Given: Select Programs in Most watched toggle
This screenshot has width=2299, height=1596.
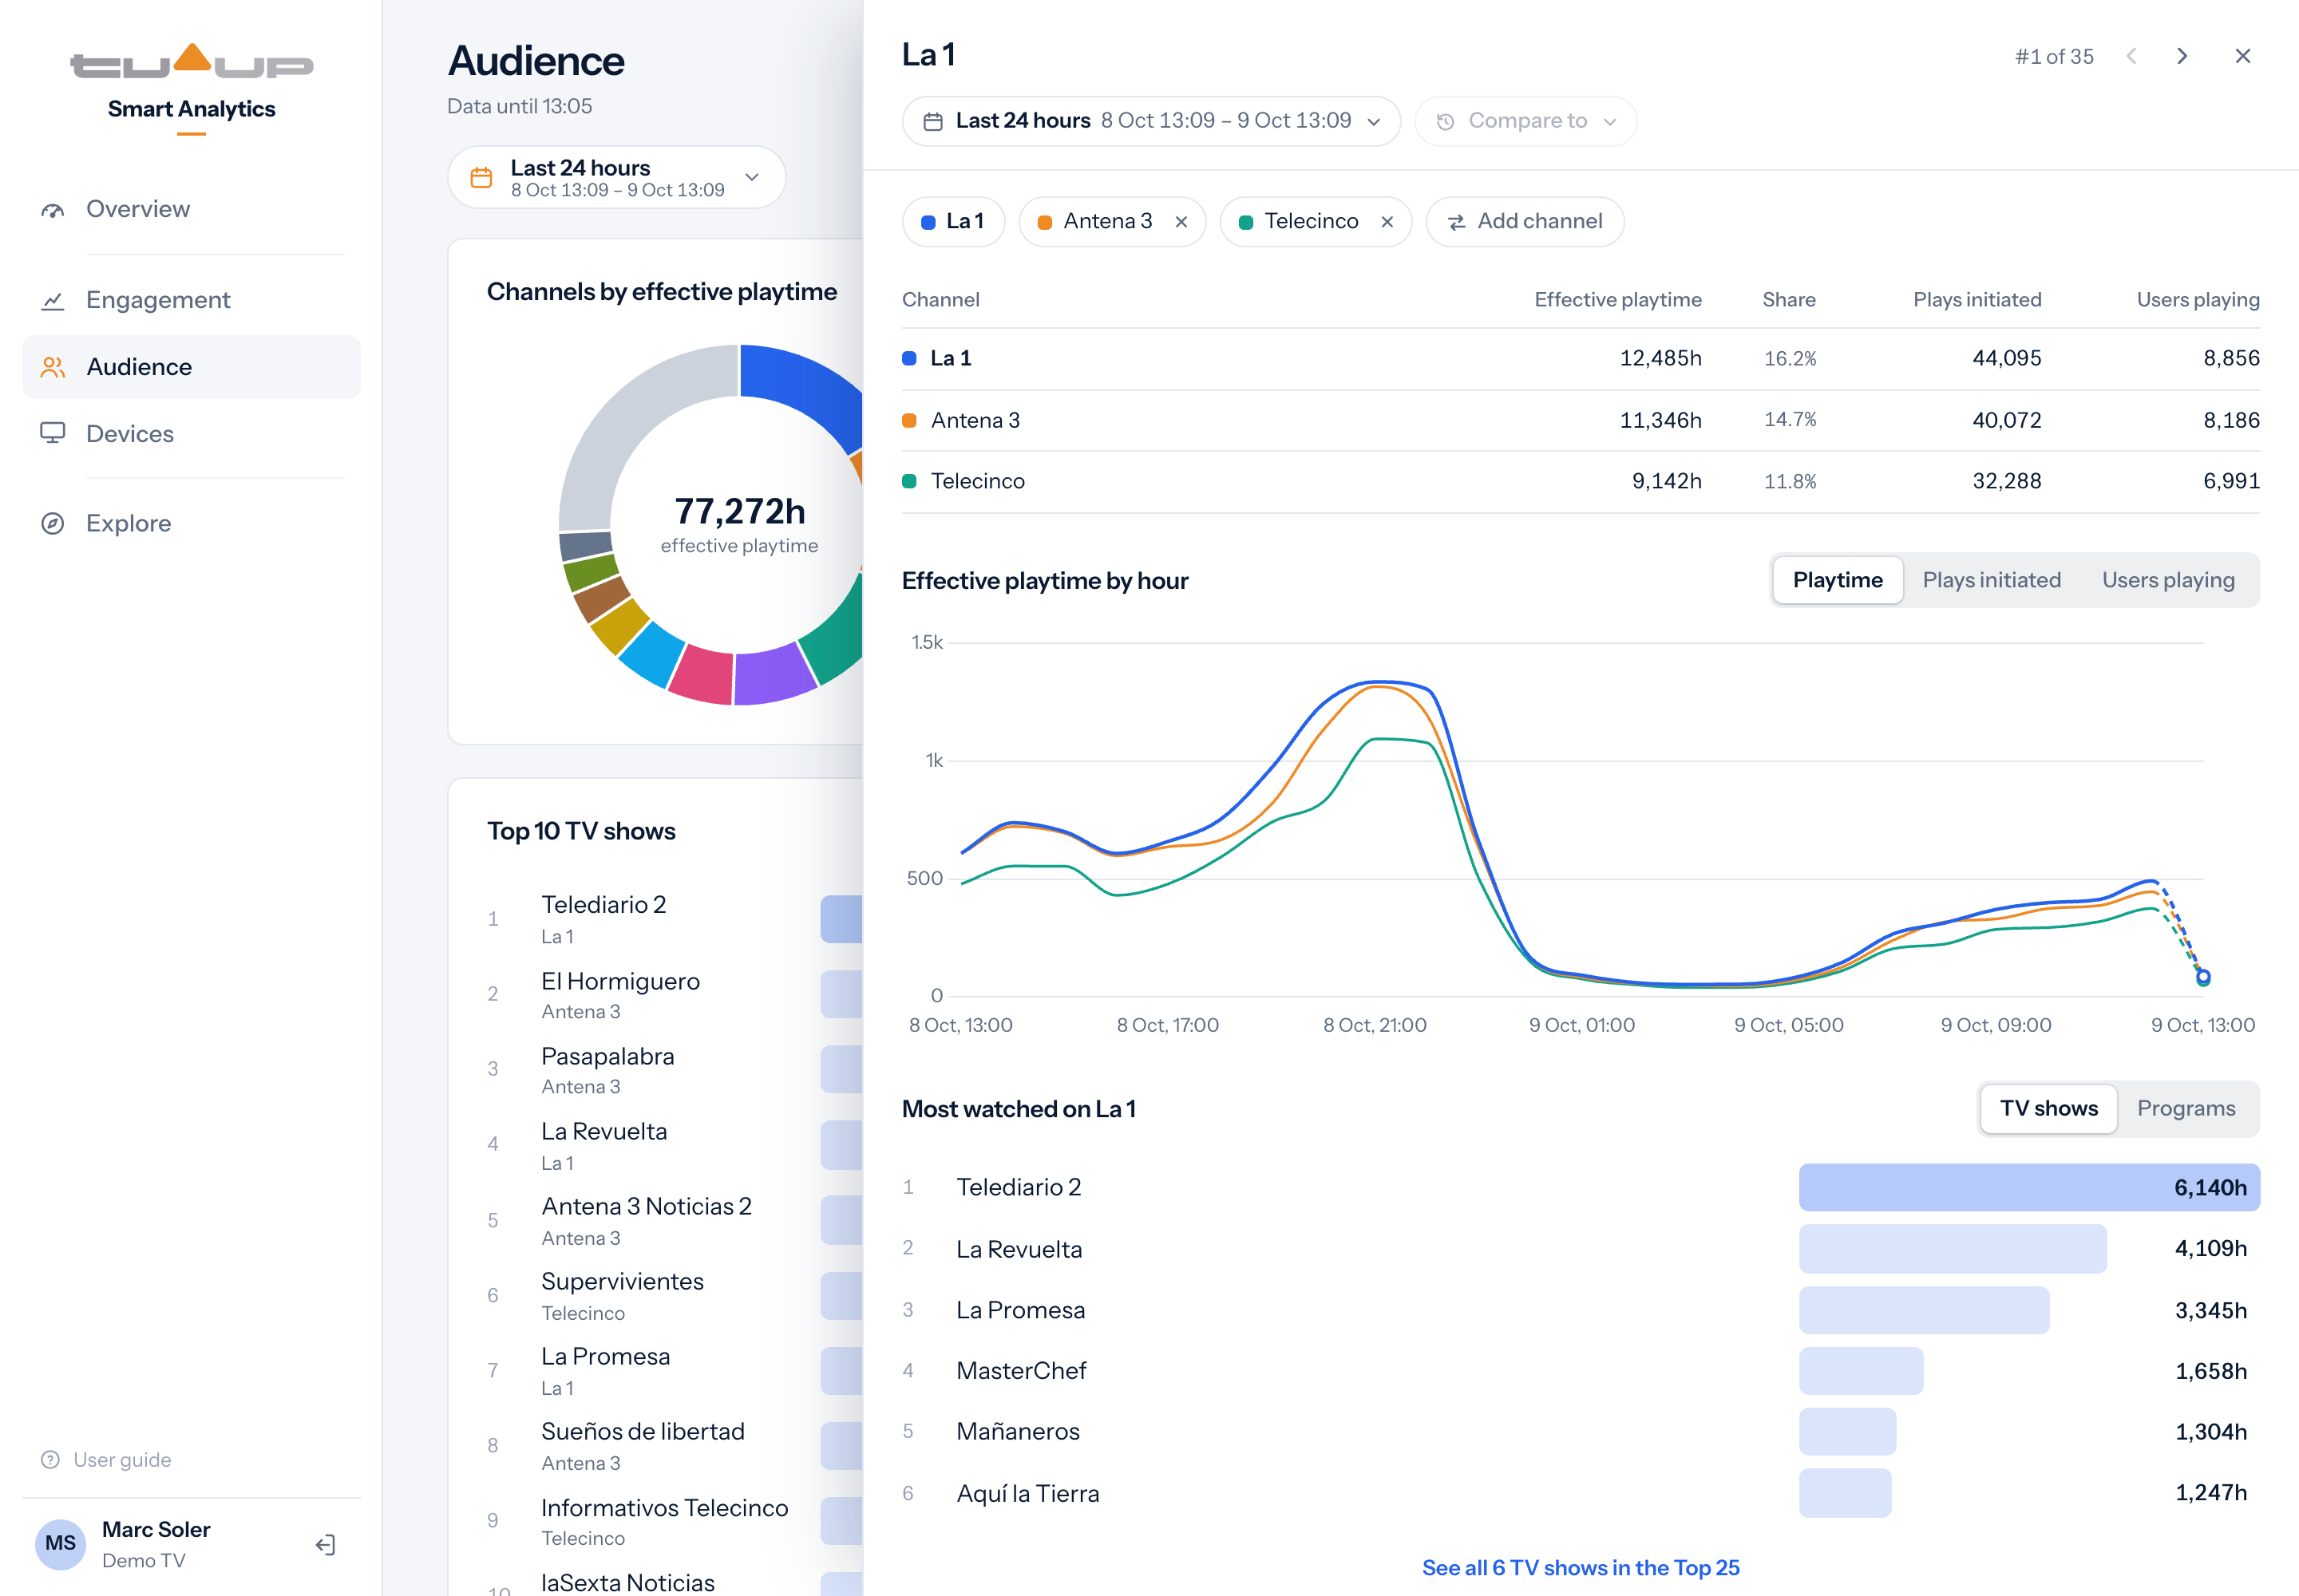Looking at the screenshot, I should tap(2186, 1108).
